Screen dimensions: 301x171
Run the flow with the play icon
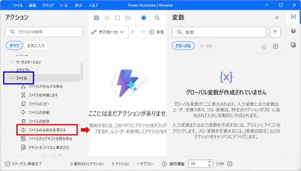[x=107, y=18]
